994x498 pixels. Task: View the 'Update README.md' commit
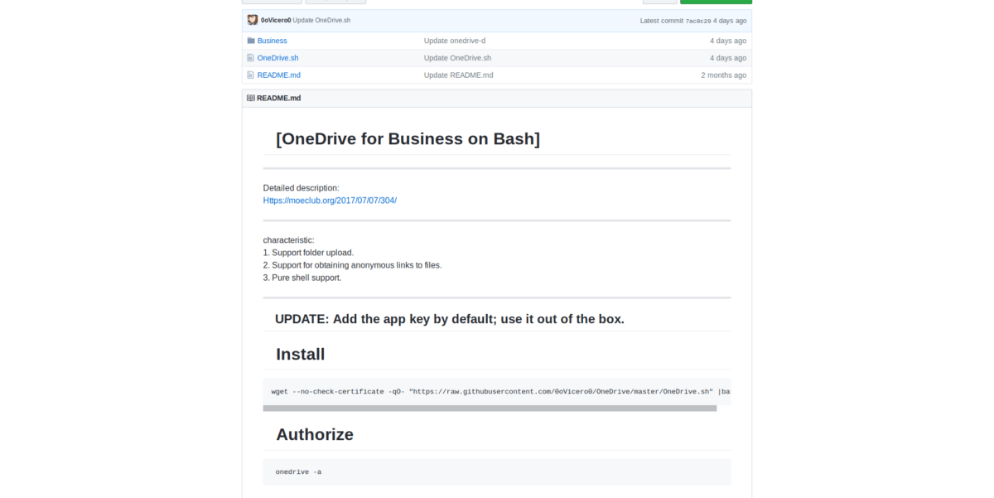[x=458, y=75]
